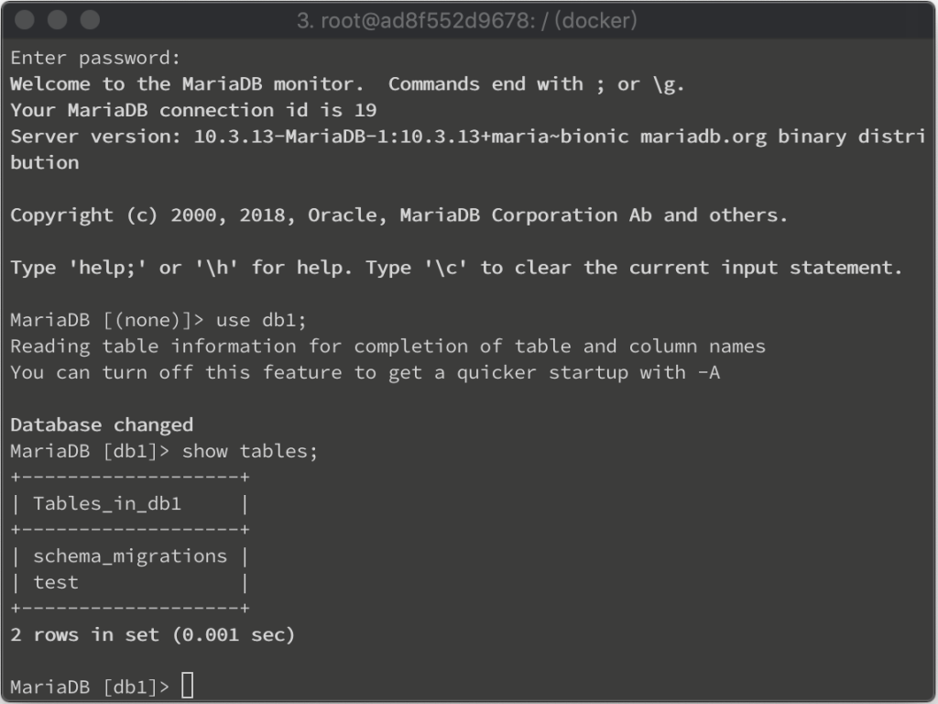This screenshot has height=704, width=938.
Task: Click the 'help;' text in the help line
Action: pos(107,268)
